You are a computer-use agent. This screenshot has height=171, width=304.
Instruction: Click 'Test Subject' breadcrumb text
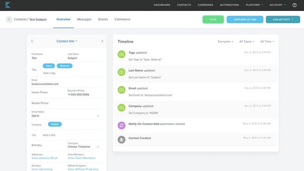pyautogui.click(x=38, y=19)
